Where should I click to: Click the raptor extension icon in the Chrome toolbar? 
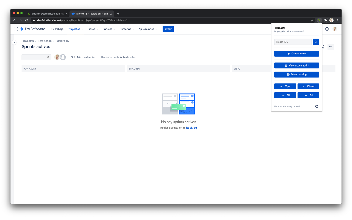320,20
